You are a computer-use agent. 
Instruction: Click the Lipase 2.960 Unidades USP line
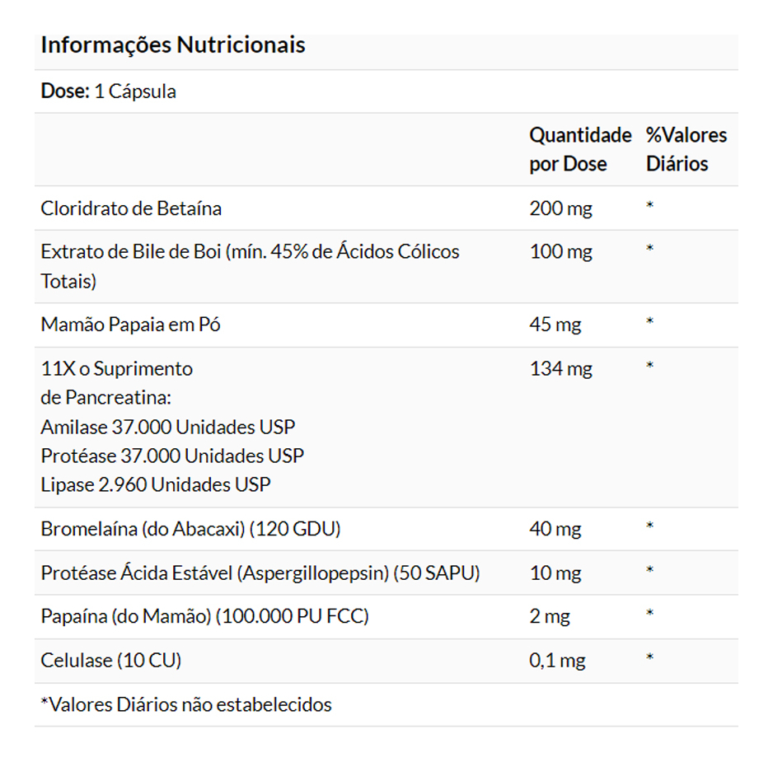155,484
